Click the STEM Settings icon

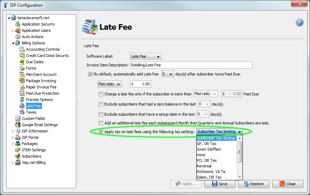pyautogui.click(x=18, y=150)
